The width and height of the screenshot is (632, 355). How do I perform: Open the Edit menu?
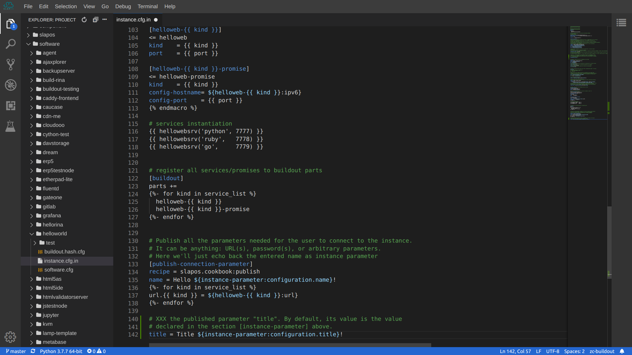43,6
